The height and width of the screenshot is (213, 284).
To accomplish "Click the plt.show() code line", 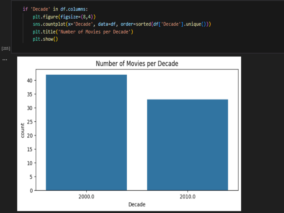I will pyautogui.click(x=45, y=39).
